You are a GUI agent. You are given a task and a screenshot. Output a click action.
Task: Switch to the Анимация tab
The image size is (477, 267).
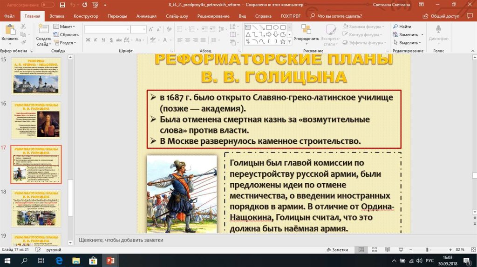[146, 16]
